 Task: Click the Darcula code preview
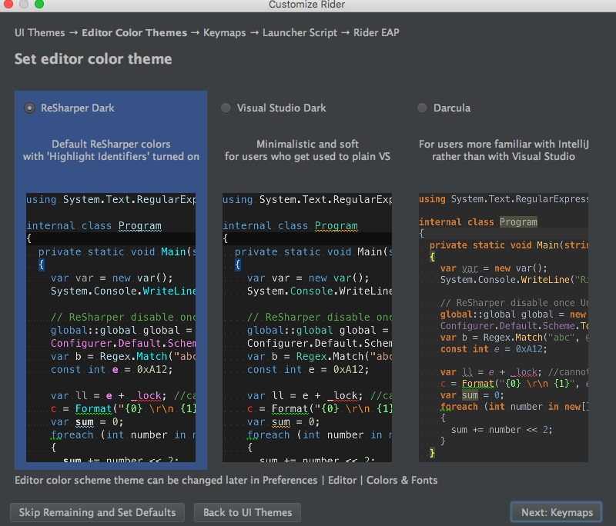(504, 328)
